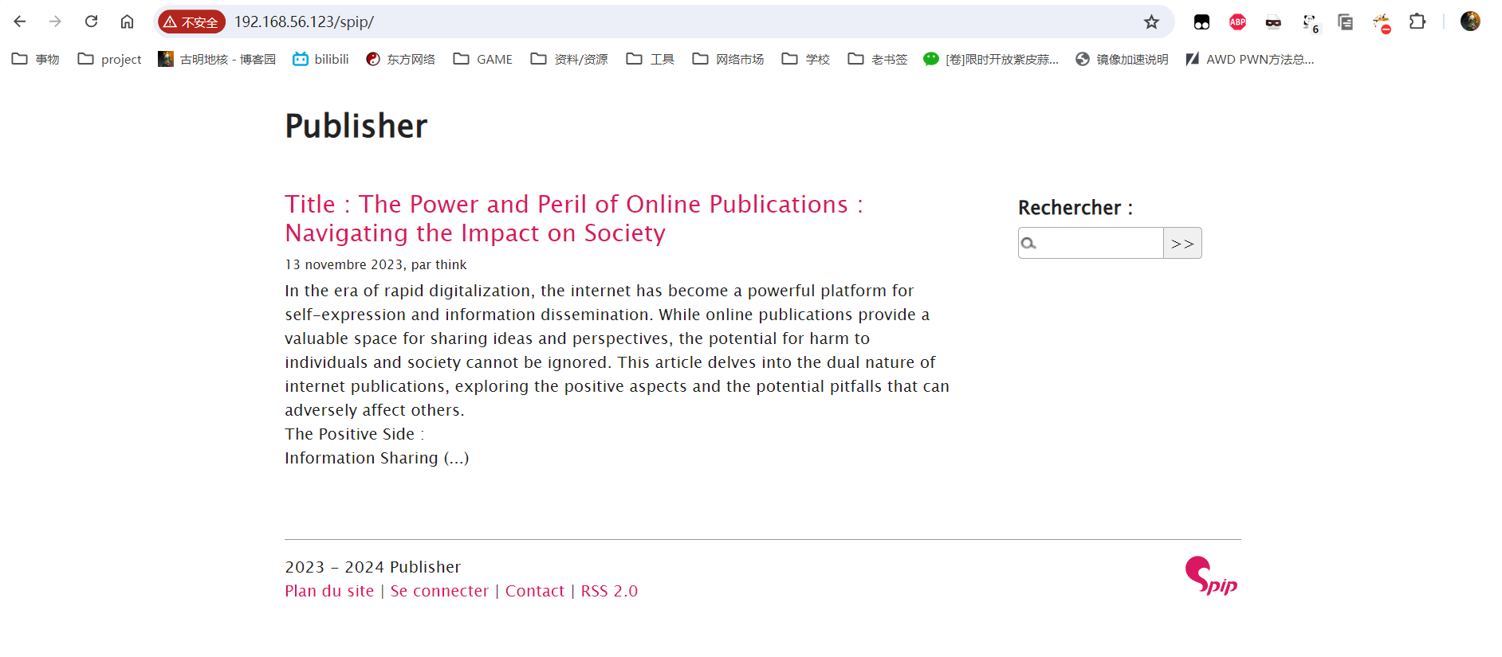Image resolution: width=1502 pixels, height=657 pixels.
Task: Open the RSS 2.0 feed link
Action: coord(609,591)
